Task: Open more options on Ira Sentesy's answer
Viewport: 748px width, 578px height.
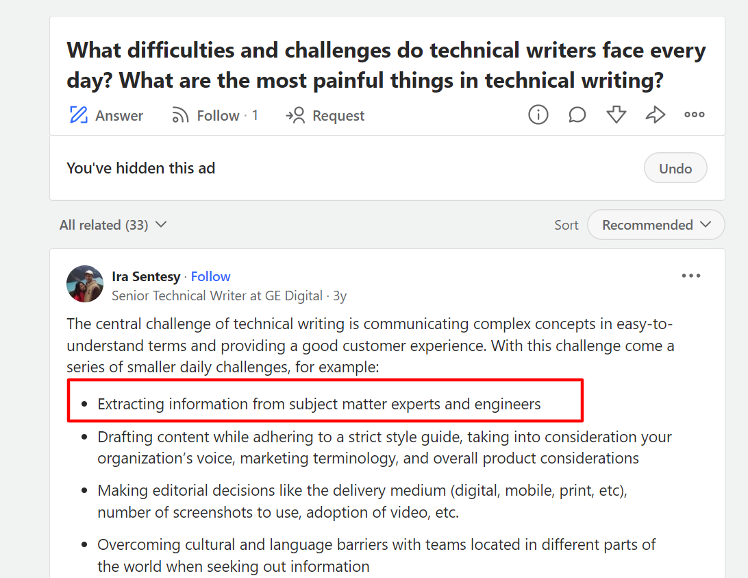Action: click(691, 275)
